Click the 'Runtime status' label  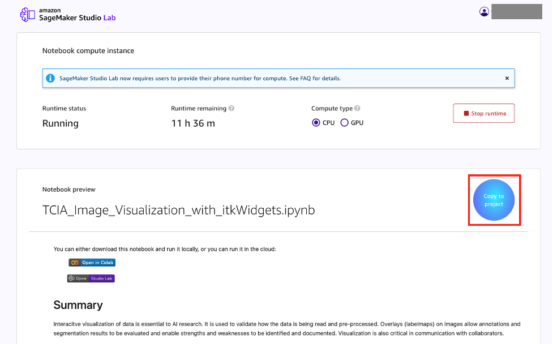click(64, 109)
